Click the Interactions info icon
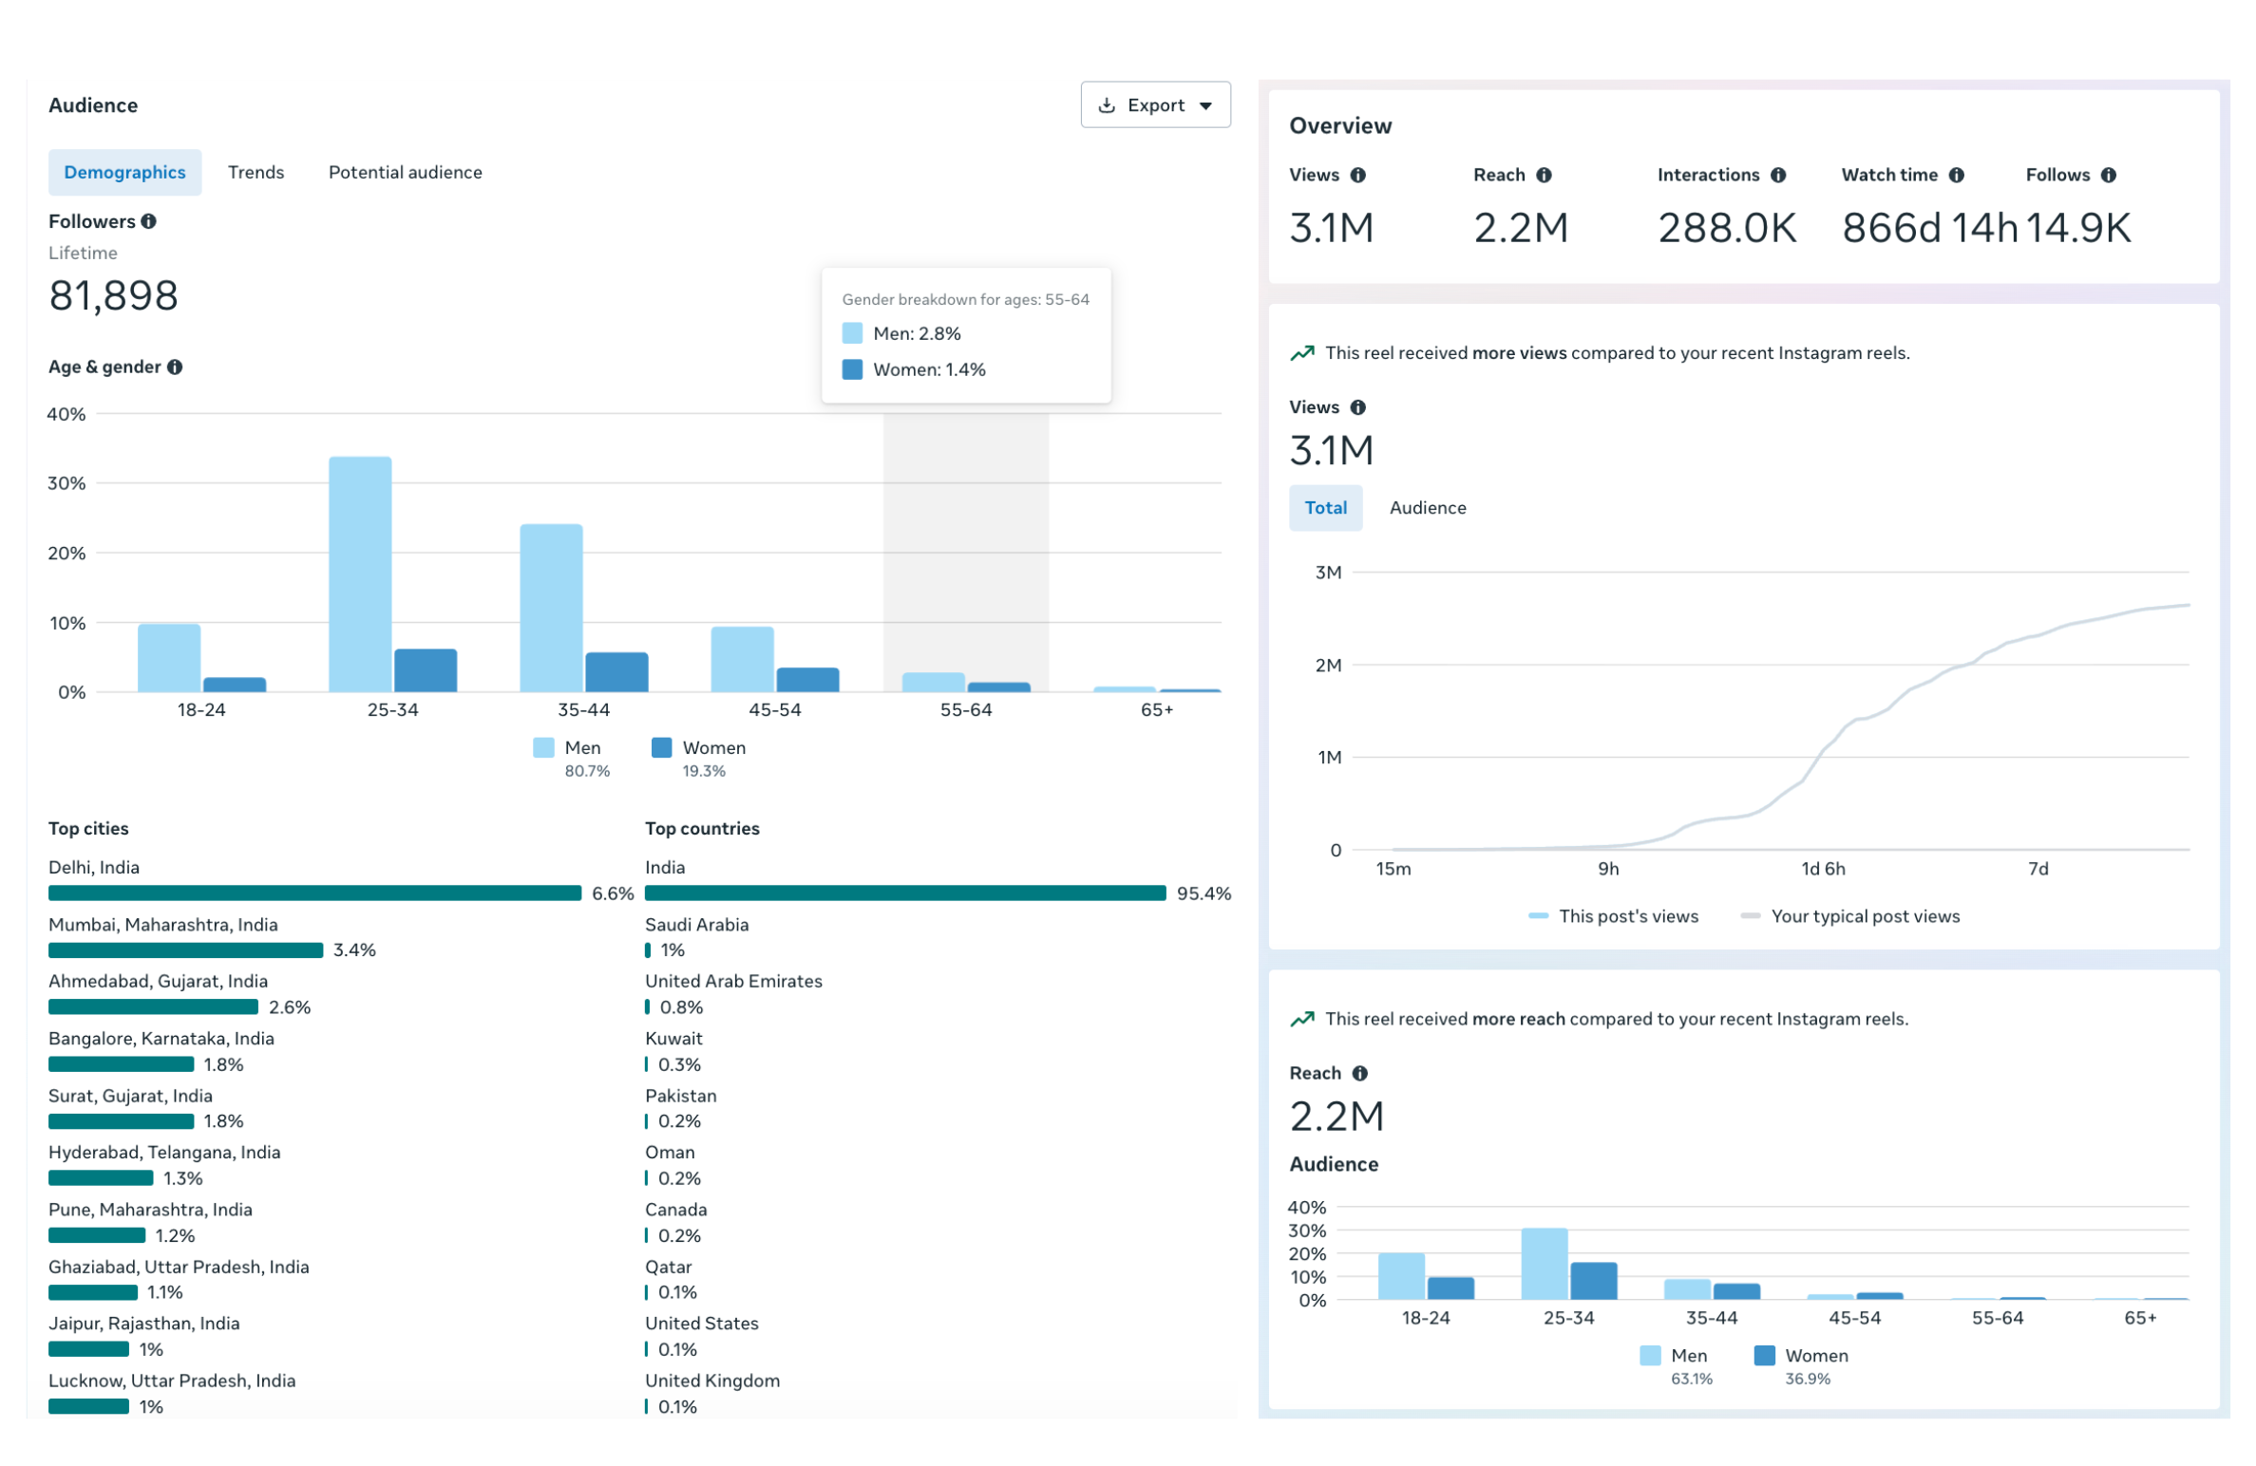The image size is (2256, 1466). click(x=1778, y=175)
